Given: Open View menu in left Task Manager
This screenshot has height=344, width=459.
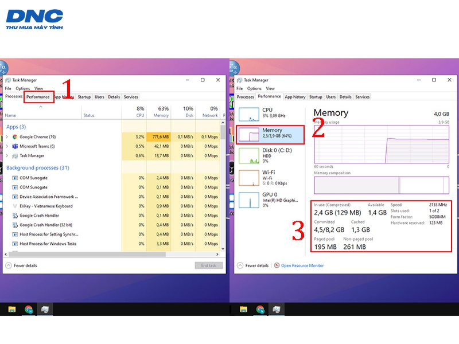Looking at the screenshot, I should (38, 88).
